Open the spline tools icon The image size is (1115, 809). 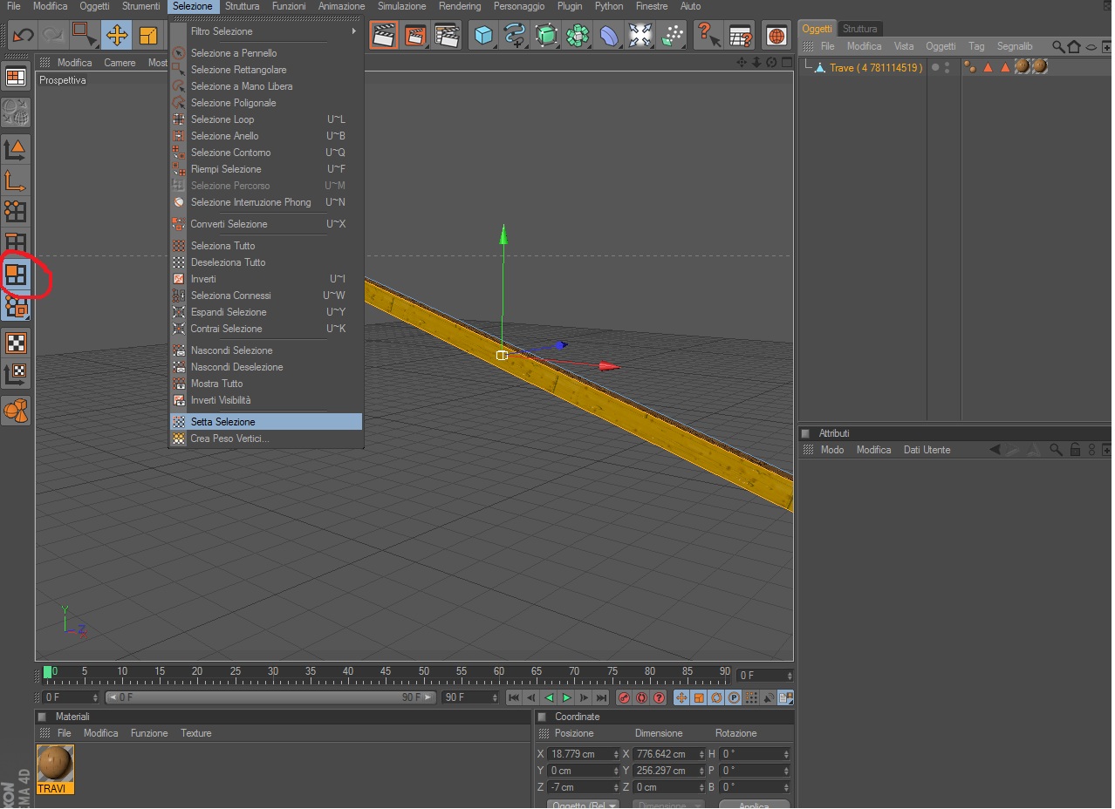515,35
